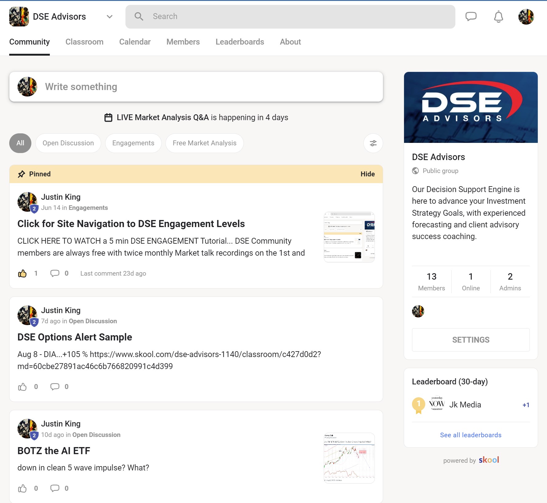Click your profile avatar picture

pos(526,17)
